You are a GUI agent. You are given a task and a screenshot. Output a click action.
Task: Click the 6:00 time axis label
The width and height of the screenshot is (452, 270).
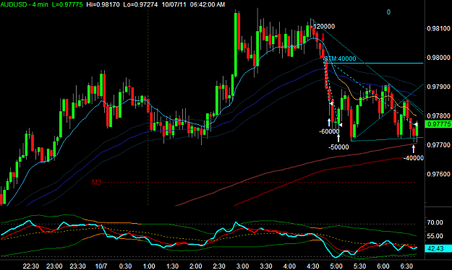point(383,266)
